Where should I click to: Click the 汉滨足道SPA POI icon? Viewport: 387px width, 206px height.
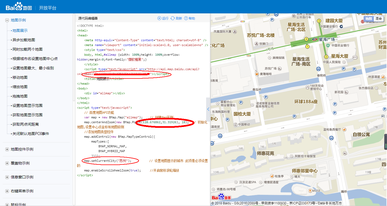tap(236, 182)
